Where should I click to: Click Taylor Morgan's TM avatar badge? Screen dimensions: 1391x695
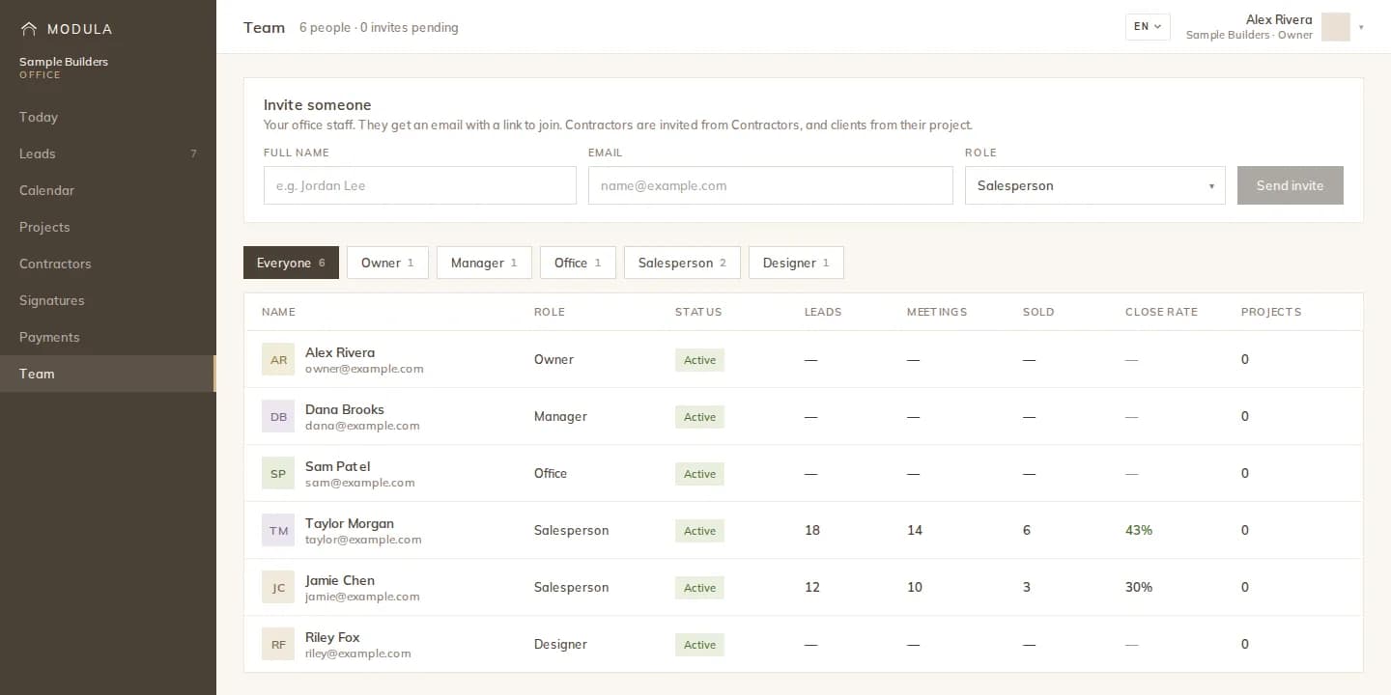278,530
